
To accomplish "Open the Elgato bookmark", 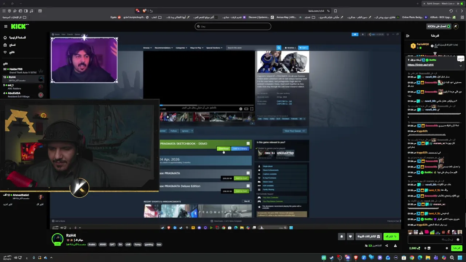I will (115, 17).
